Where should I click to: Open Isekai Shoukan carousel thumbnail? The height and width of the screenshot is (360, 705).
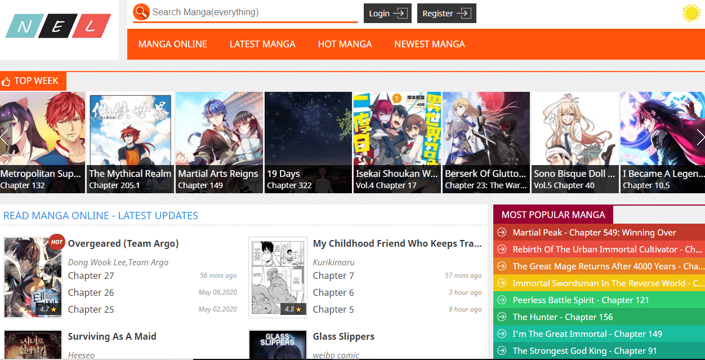(x=397, y=143)
